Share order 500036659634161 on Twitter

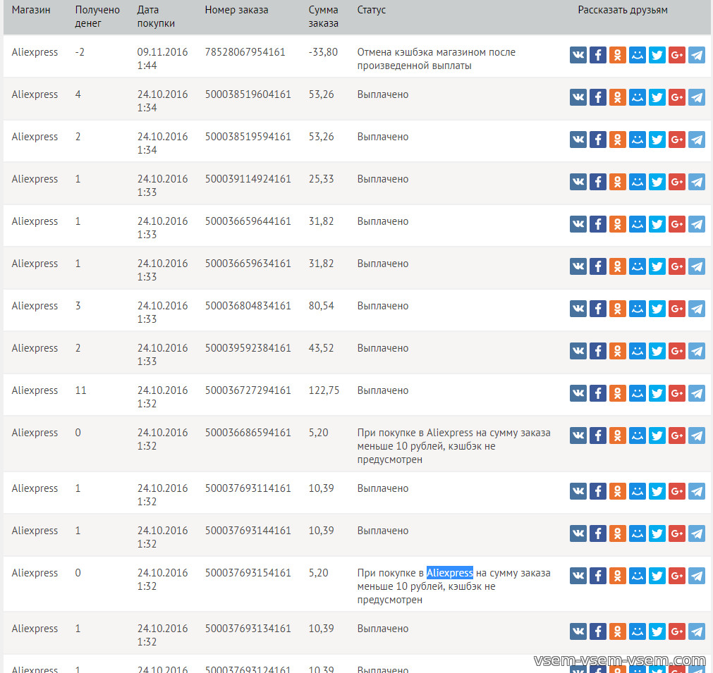[x=657, y=266]
